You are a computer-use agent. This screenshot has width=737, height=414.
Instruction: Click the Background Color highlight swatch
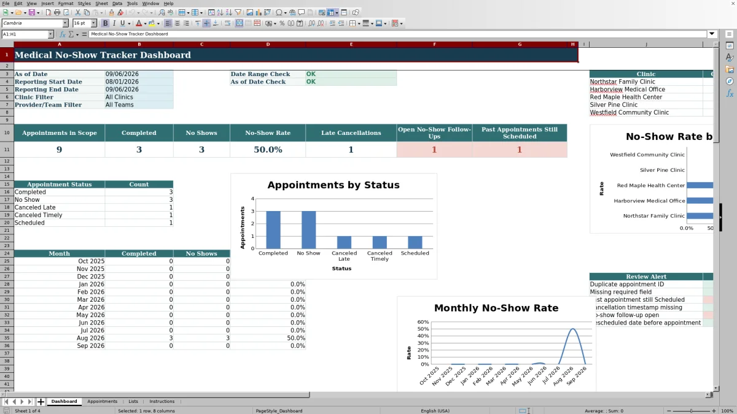(x=152, y=23)
